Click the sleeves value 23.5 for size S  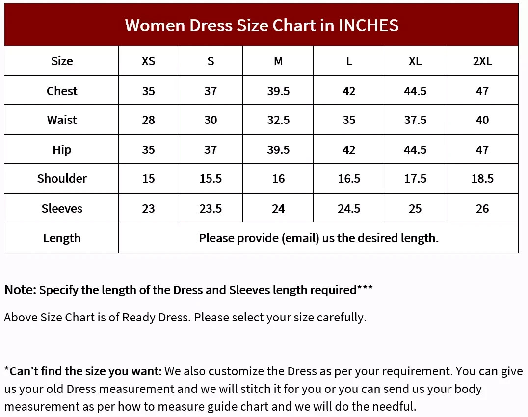211,209
